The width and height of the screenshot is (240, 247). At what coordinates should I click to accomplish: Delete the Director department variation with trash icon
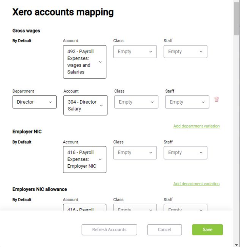tap(217, 99)
